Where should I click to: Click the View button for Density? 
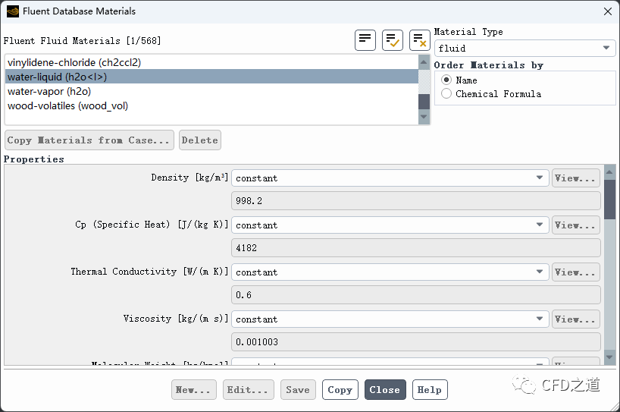(x=576, y=178)
